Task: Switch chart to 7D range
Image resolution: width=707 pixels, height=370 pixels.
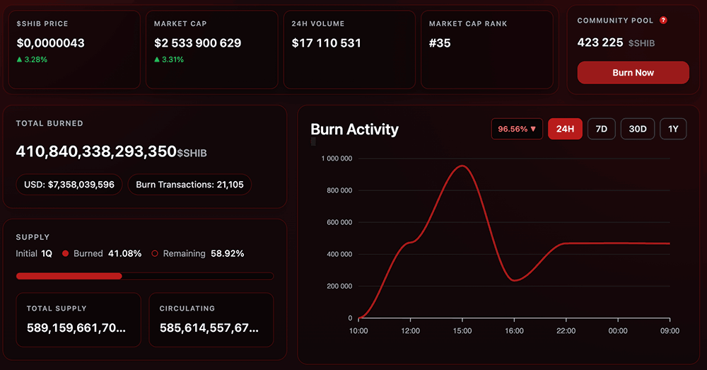Action: [x=602, y=129]
